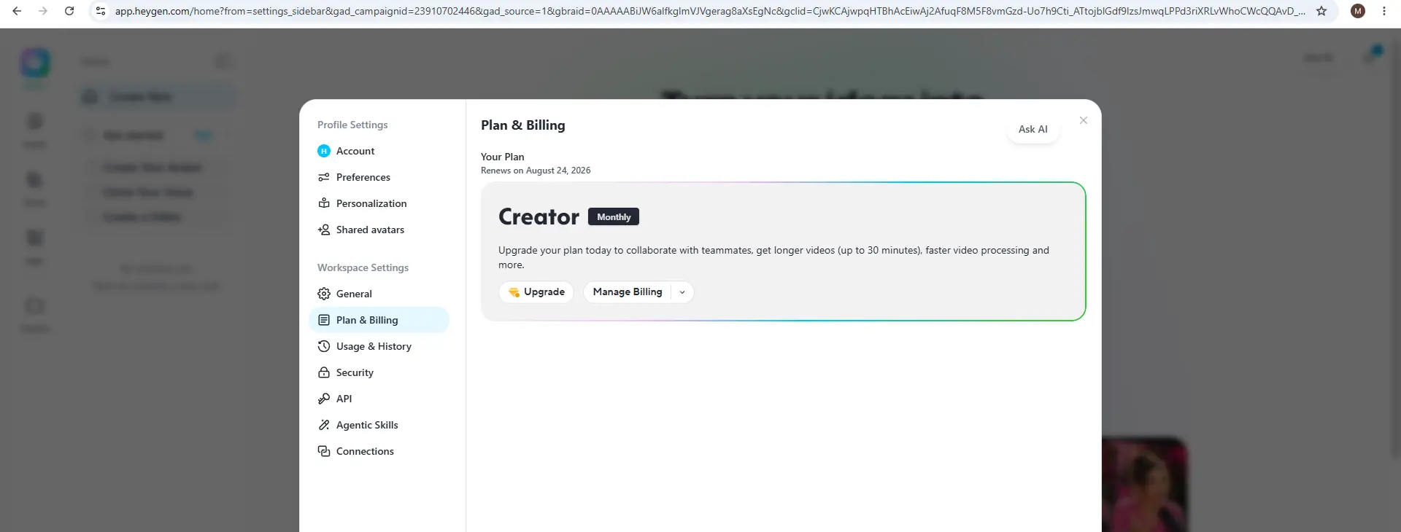This screenshot has width=1401, height=532.
Task: Click the Creator plan name
Action: click(539, 216)
